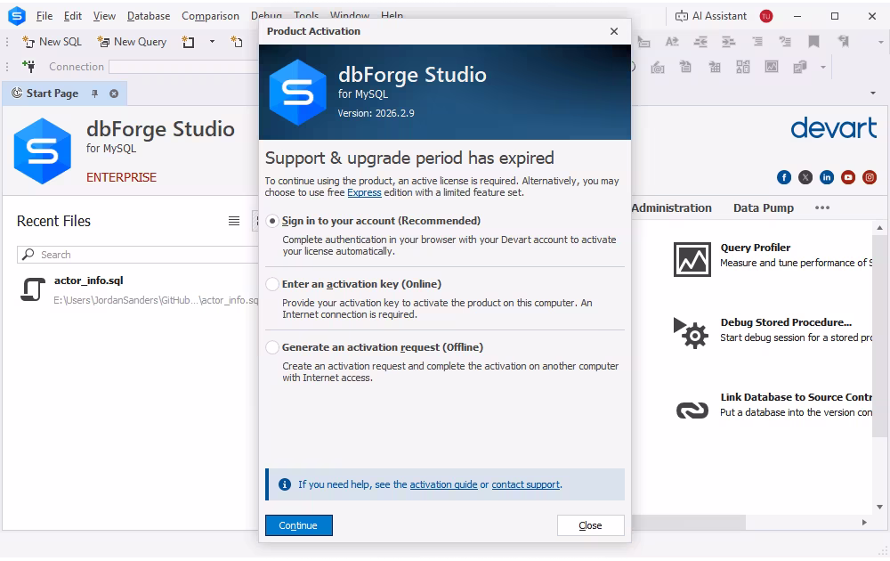Open the tab list dropdown arrow
This screenshot has height=561, width=890.
tap(873, 93)
